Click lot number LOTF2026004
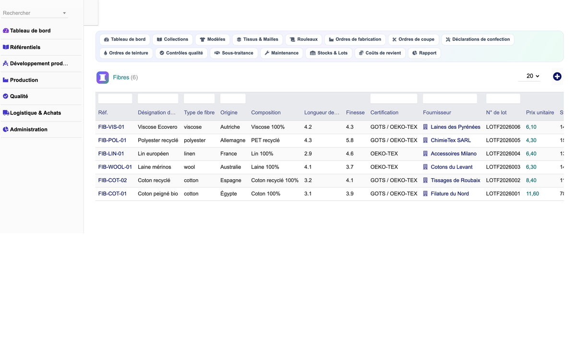The height and width of the screenshot is (357, 576). (x=503, y=154)
